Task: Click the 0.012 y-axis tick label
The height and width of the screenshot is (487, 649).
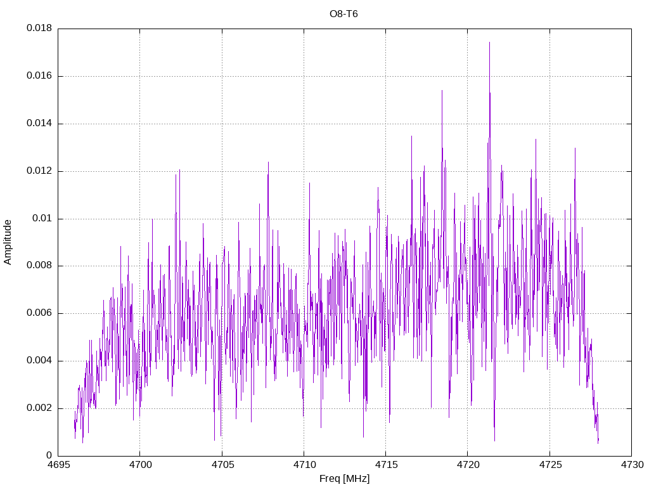Action: [x=39, y=171]
